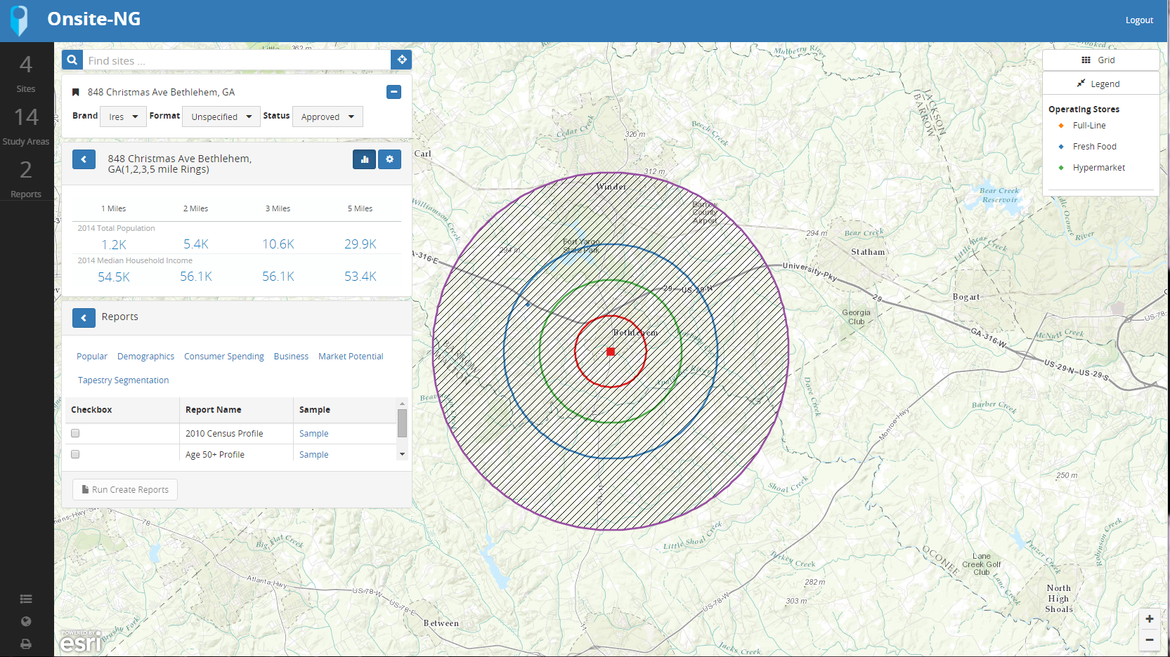Click the globe icon in the left sidebar

pos(26,621)
